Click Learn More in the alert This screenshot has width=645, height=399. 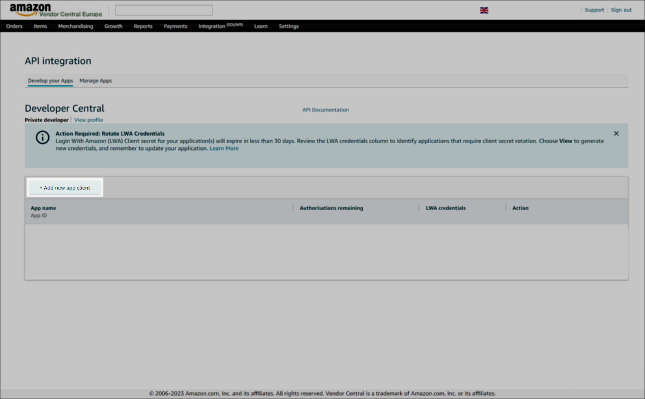pos(224,149)
